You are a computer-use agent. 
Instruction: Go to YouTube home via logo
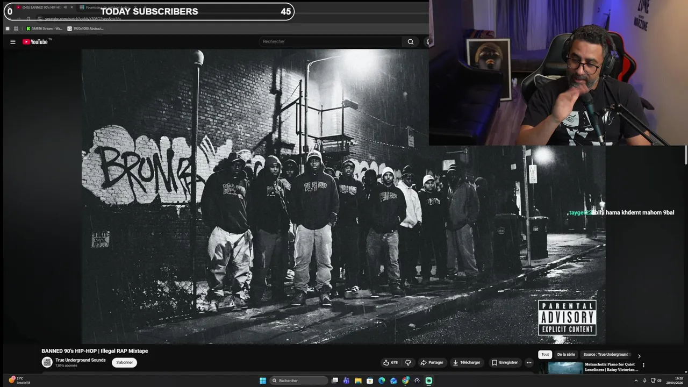click(35, 41)
